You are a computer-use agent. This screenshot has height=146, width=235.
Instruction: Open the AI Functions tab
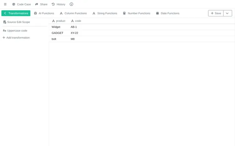tap(44, 13)
